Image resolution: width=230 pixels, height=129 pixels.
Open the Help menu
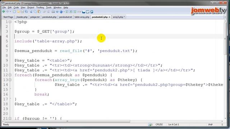click(x=66, y=8)
